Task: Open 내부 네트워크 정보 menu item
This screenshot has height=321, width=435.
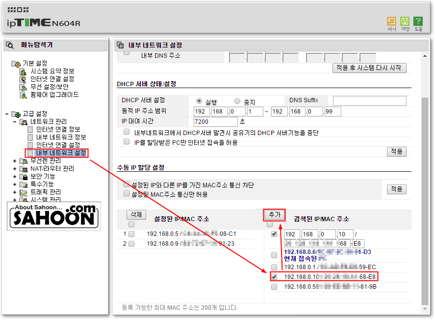Action: 61,137
